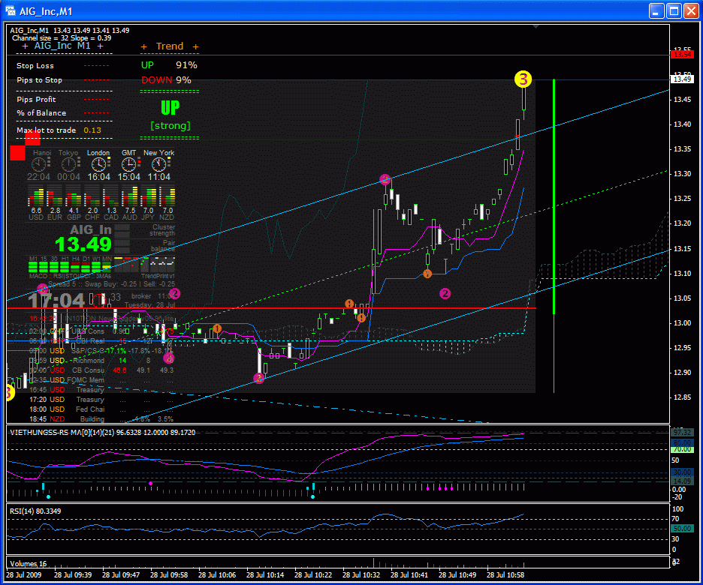Screen dimensions: 703x585
Task: Click the 'Max lot to trade' 0.13 value
Action: coord(92,130)
